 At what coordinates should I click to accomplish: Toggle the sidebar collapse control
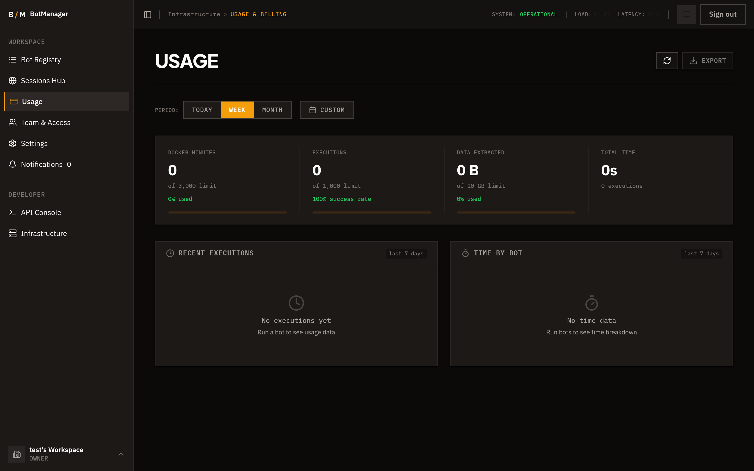point(147,14)
